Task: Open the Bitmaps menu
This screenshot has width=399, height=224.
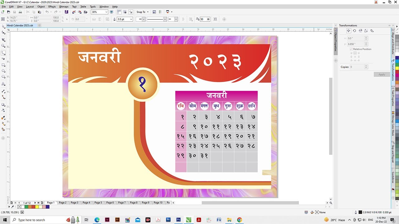Action: point(64,7)
